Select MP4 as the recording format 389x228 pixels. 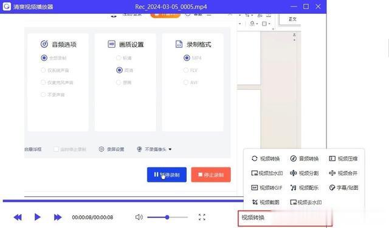point(187,58)
